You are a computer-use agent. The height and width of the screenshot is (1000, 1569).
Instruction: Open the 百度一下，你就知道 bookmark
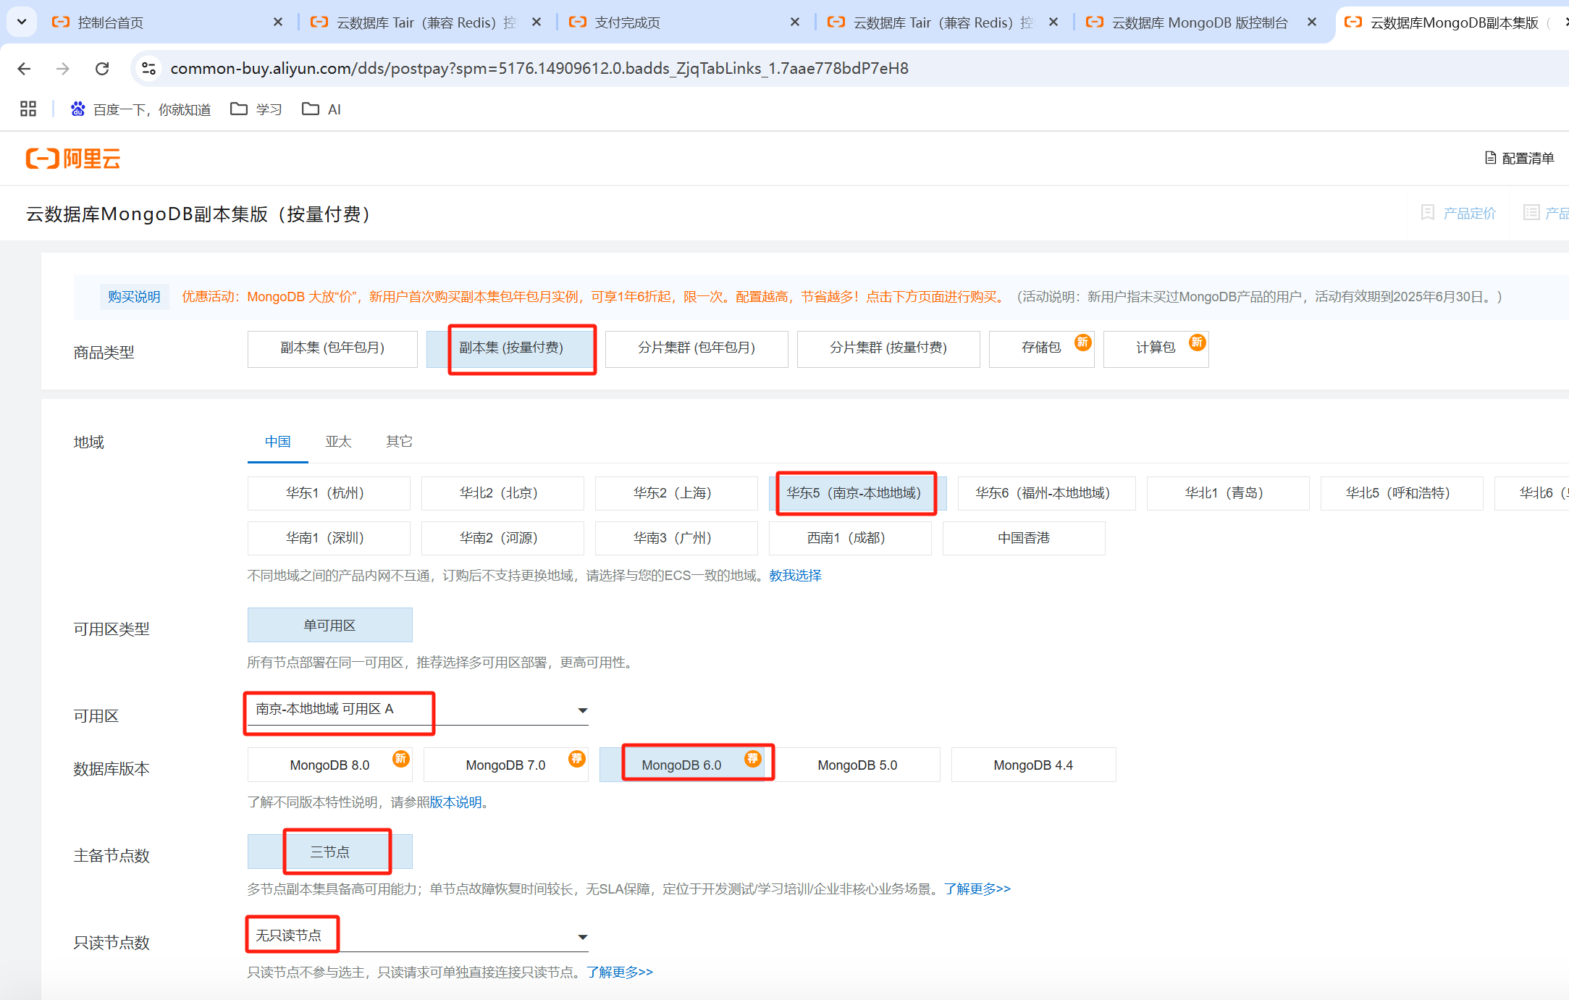(x=140, y=109)
